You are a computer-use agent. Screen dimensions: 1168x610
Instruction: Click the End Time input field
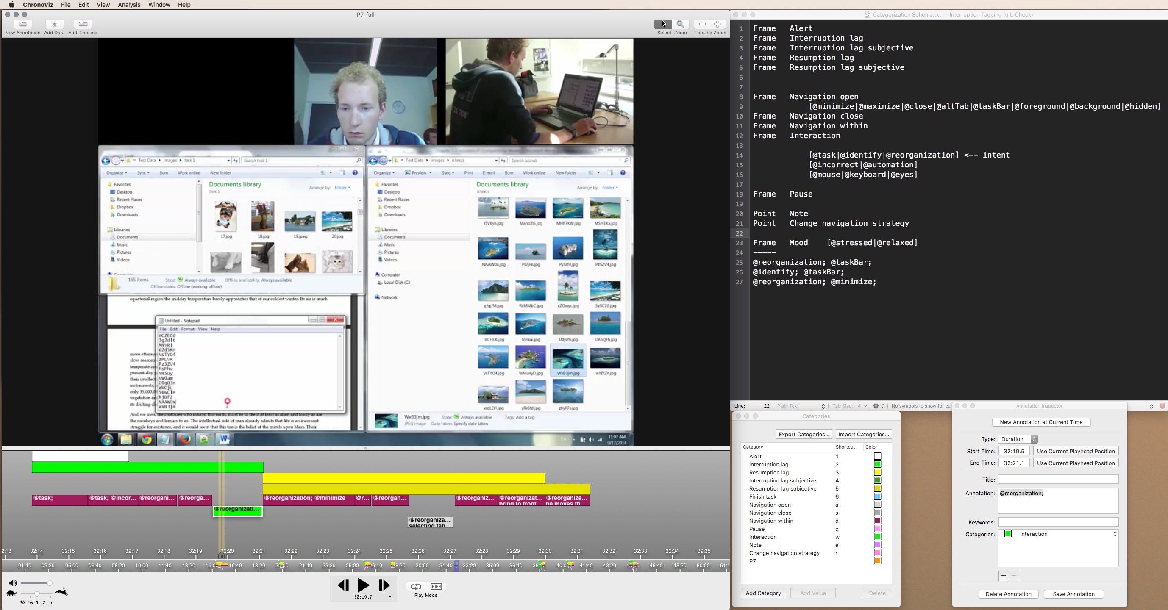[1014, 463]
